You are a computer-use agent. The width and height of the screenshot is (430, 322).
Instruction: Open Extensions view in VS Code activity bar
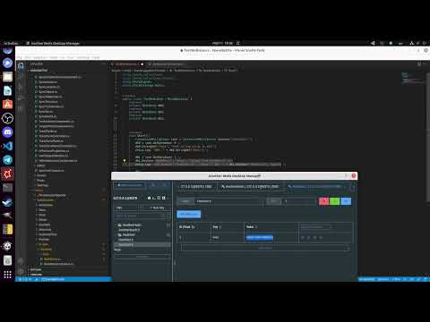click(x=21, y=109)
